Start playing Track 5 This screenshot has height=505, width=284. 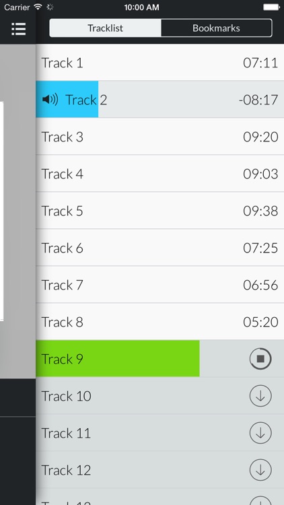click(x=159, y=211)
